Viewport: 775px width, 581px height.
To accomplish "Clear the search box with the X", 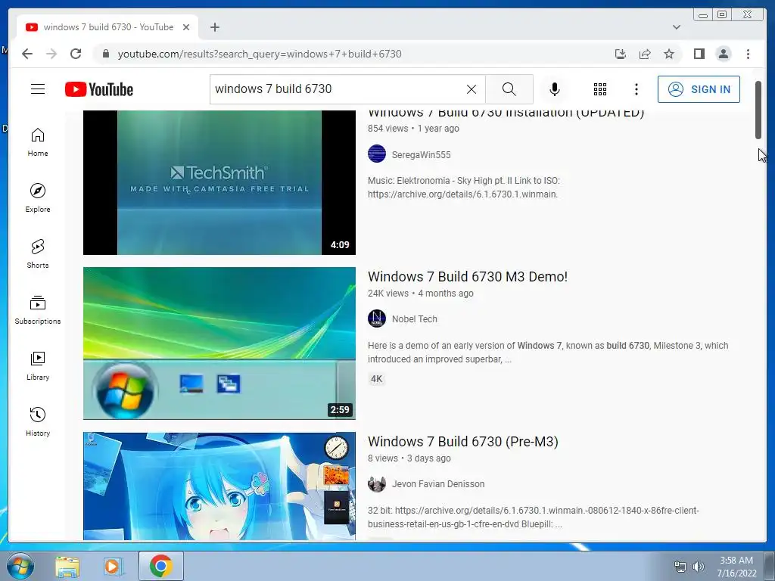I will point(472,89).
